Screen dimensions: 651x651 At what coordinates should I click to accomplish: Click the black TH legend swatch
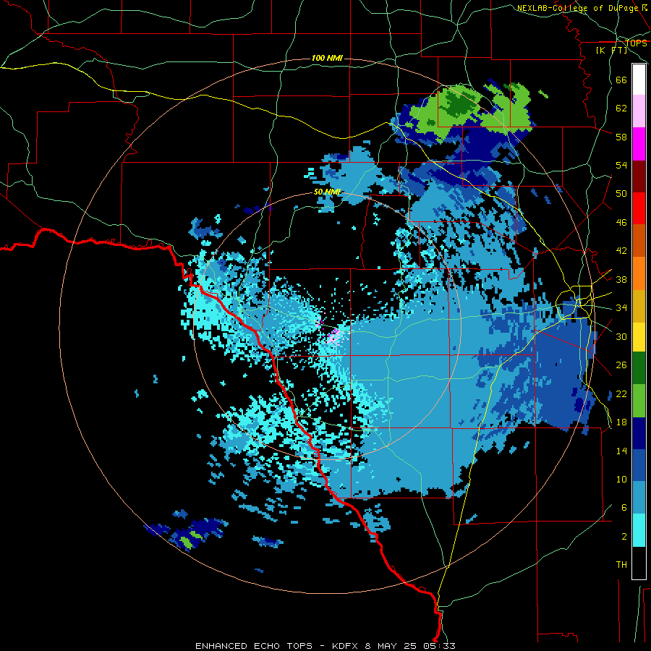click(639, 563)
